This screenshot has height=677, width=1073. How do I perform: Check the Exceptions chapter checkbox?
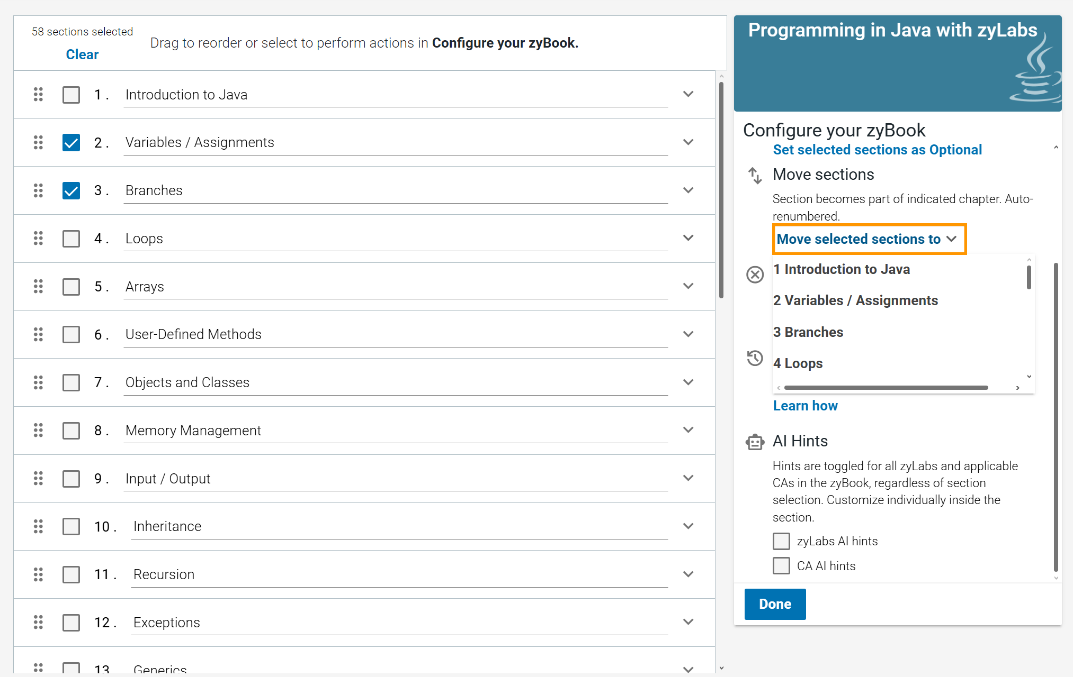click(x=71, y=623)
